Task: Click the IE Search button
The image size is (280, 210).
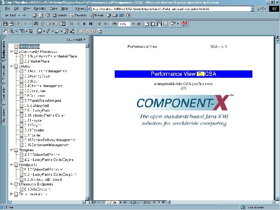Action: (x=59, y=15)
